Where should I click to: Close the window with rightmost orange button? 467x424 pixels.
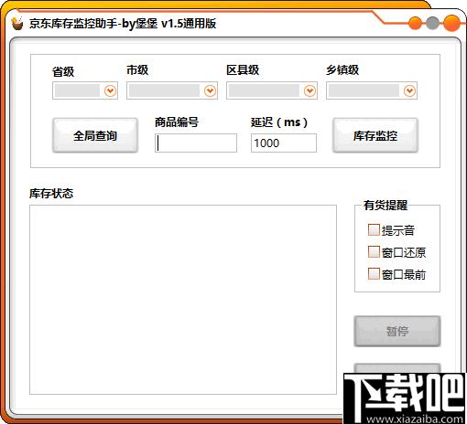451,23
